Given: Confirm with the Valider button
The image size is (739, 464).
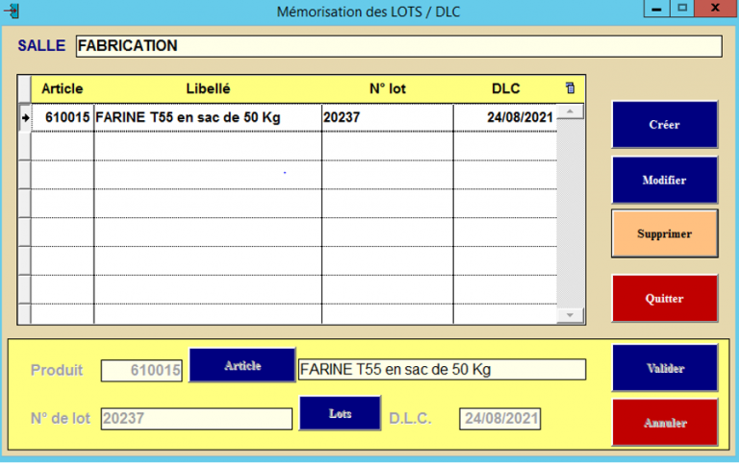Looking at the screenshot, I should [665, 368].
